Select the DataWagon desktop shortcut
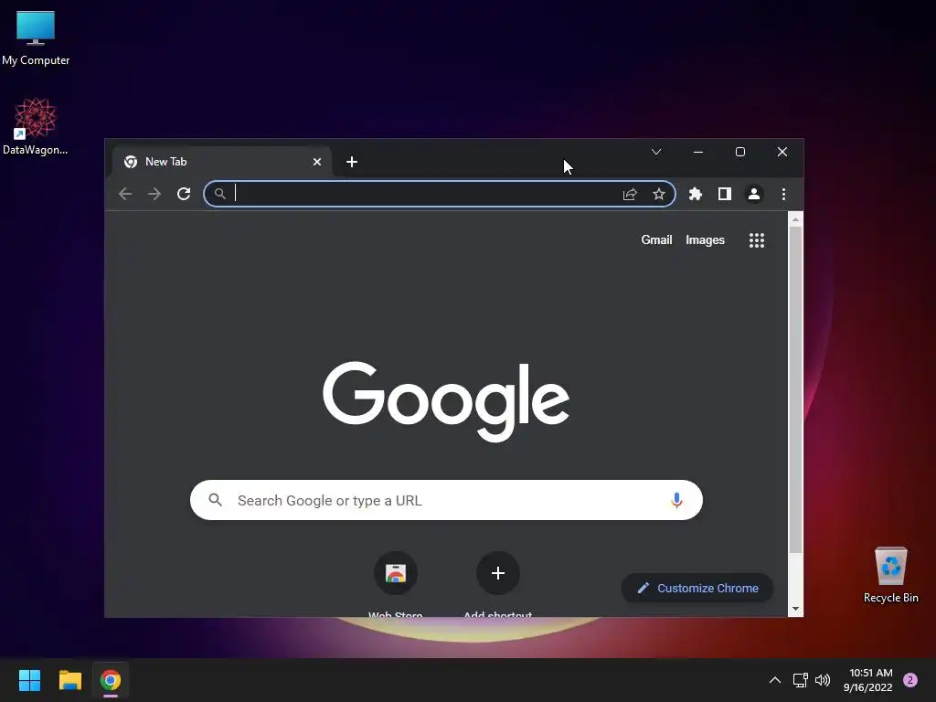This screenshot has height=702, width=936. 36,126
